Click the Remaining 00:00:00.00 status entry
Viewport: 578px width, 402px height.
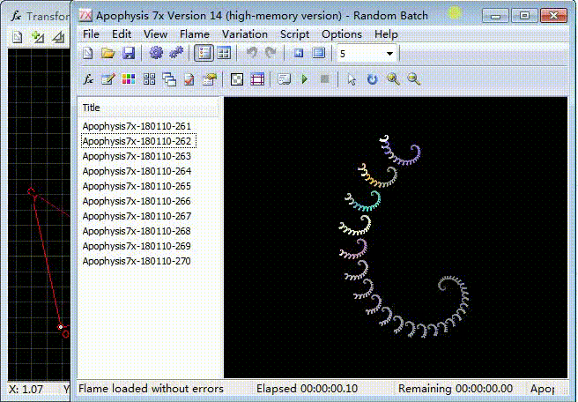[456, 389]
